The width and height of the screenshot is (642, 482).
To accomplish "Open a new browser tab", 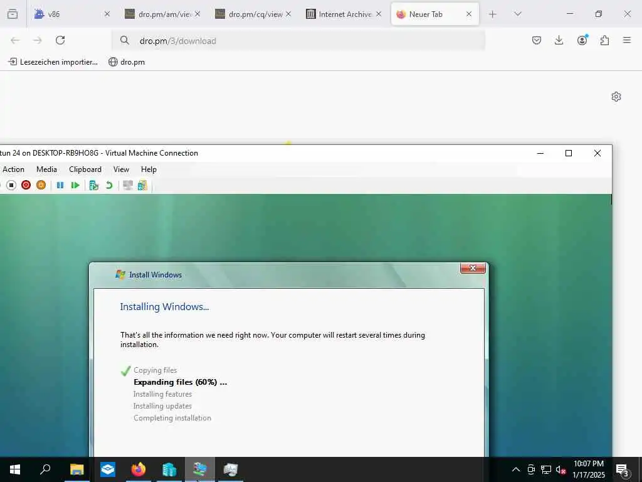I will tap(493, 14).
